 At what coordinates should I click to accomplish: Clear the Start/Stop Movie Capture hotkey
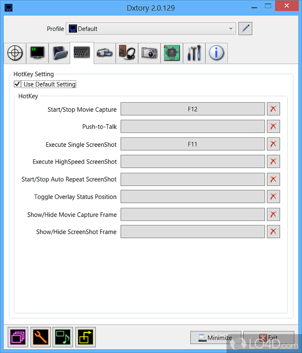coord(273,109)
